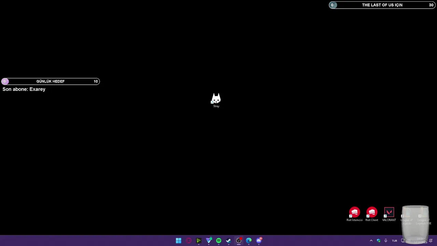The height and width of the screenshot is (246, 437).
Task: Change the TUR input language
Action: 394,241
